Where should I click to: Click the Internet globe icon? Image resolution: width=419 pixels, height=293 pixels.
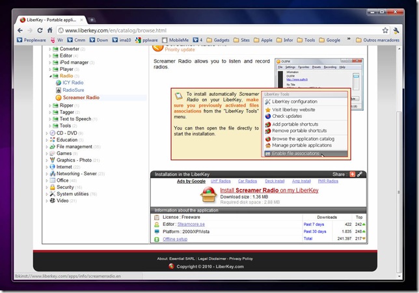pos(52,167)
